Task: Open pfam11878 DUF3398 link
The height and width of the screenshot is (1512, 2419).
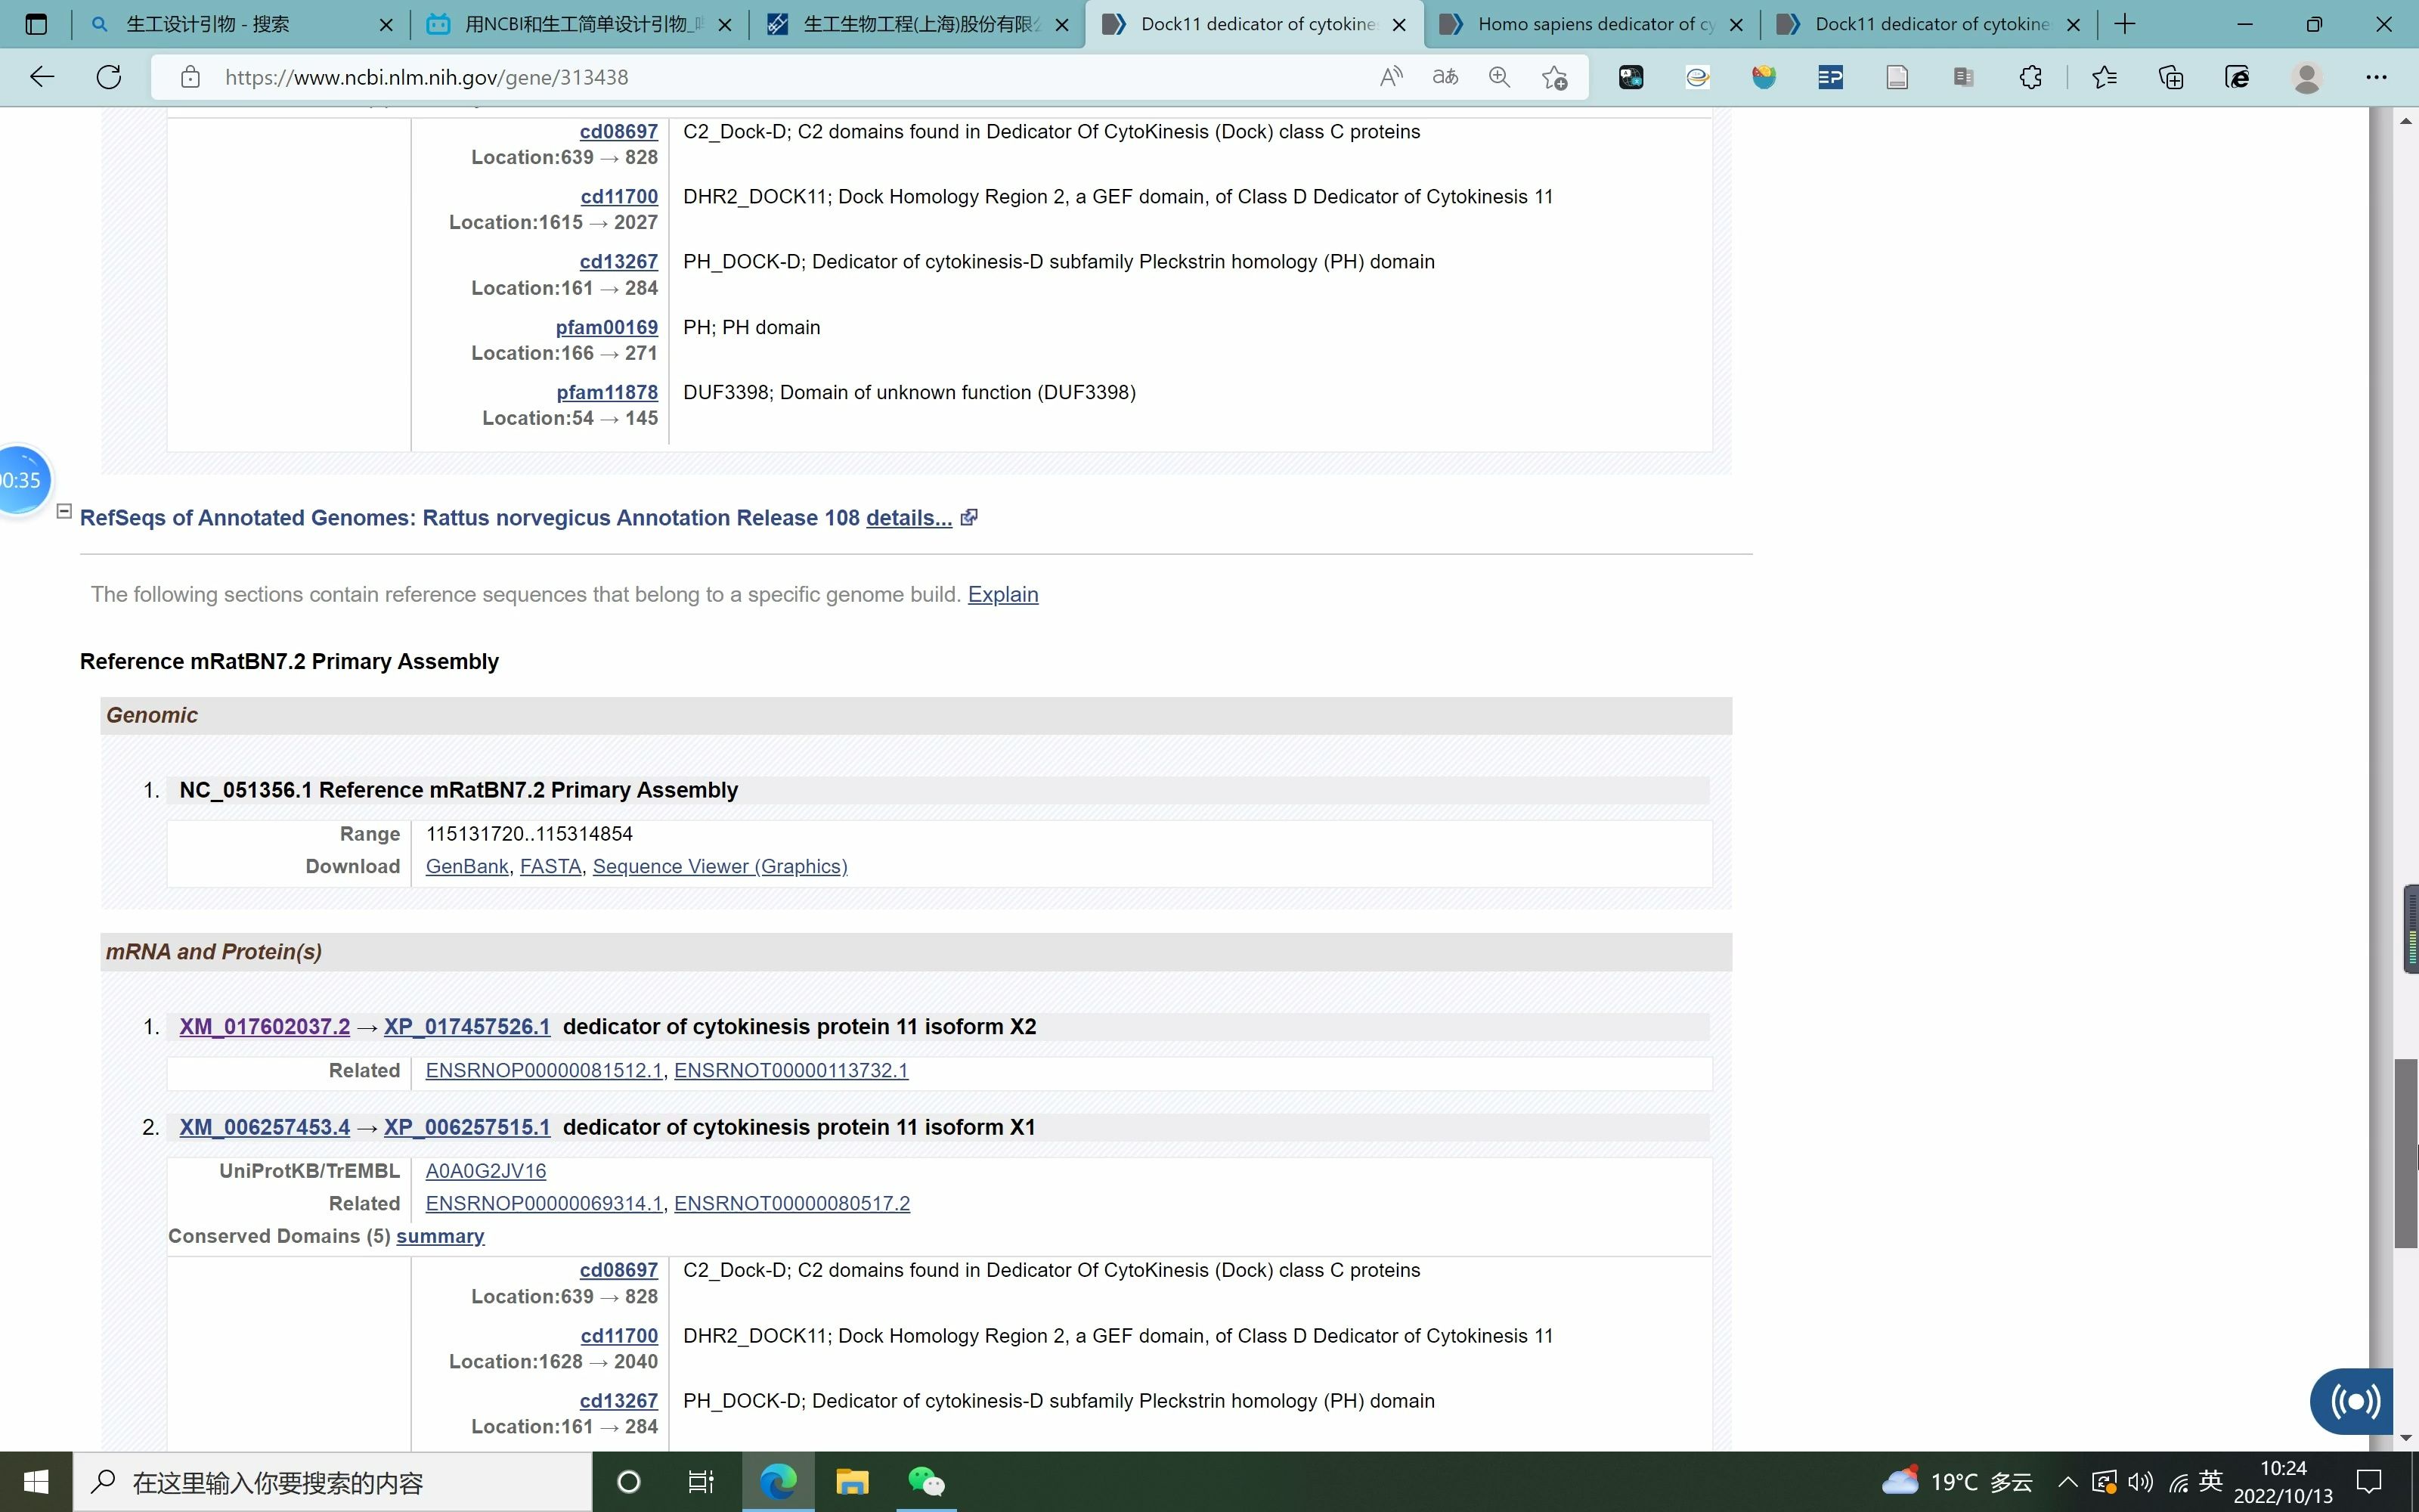Action: coord(607,392)
